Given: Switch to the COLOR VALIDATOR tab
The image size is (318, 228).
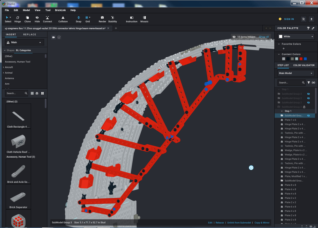Looking at the screenshot, I should click(304, 65).
